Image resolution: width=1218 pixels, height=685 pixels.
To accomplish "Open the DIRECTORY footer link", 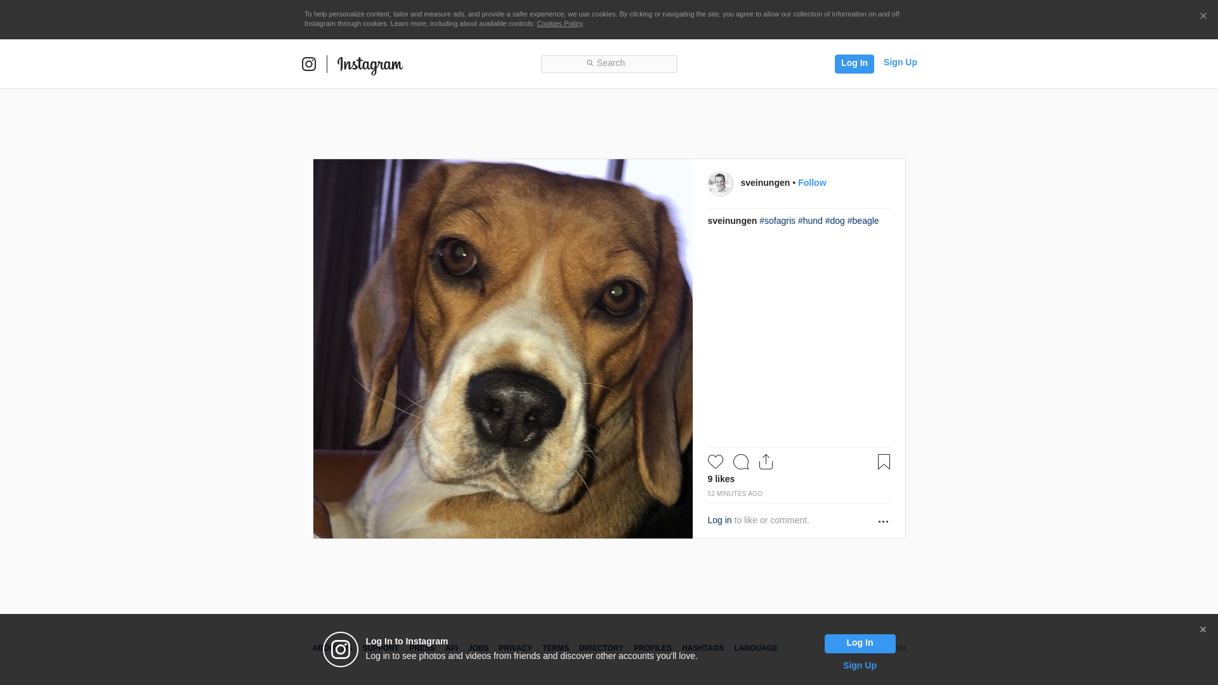I will [x=601, y=648].
